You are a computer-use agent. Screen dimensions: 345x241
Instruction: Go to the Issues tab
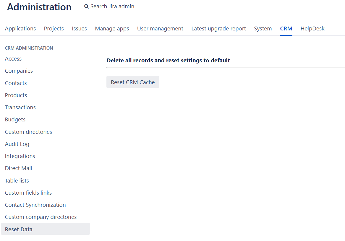79,29
